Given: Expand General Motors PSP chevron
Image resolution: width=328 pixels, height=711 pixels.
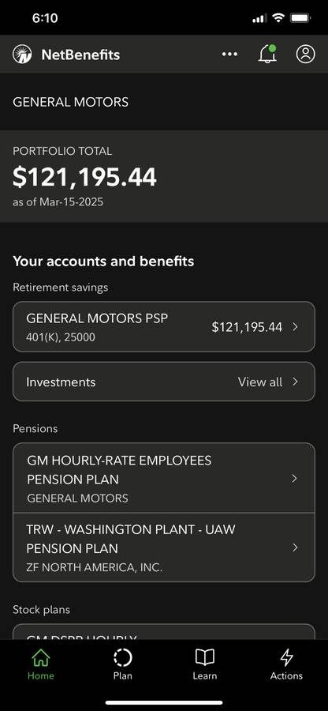Looking at the screenshot, I should pos(295,326).
